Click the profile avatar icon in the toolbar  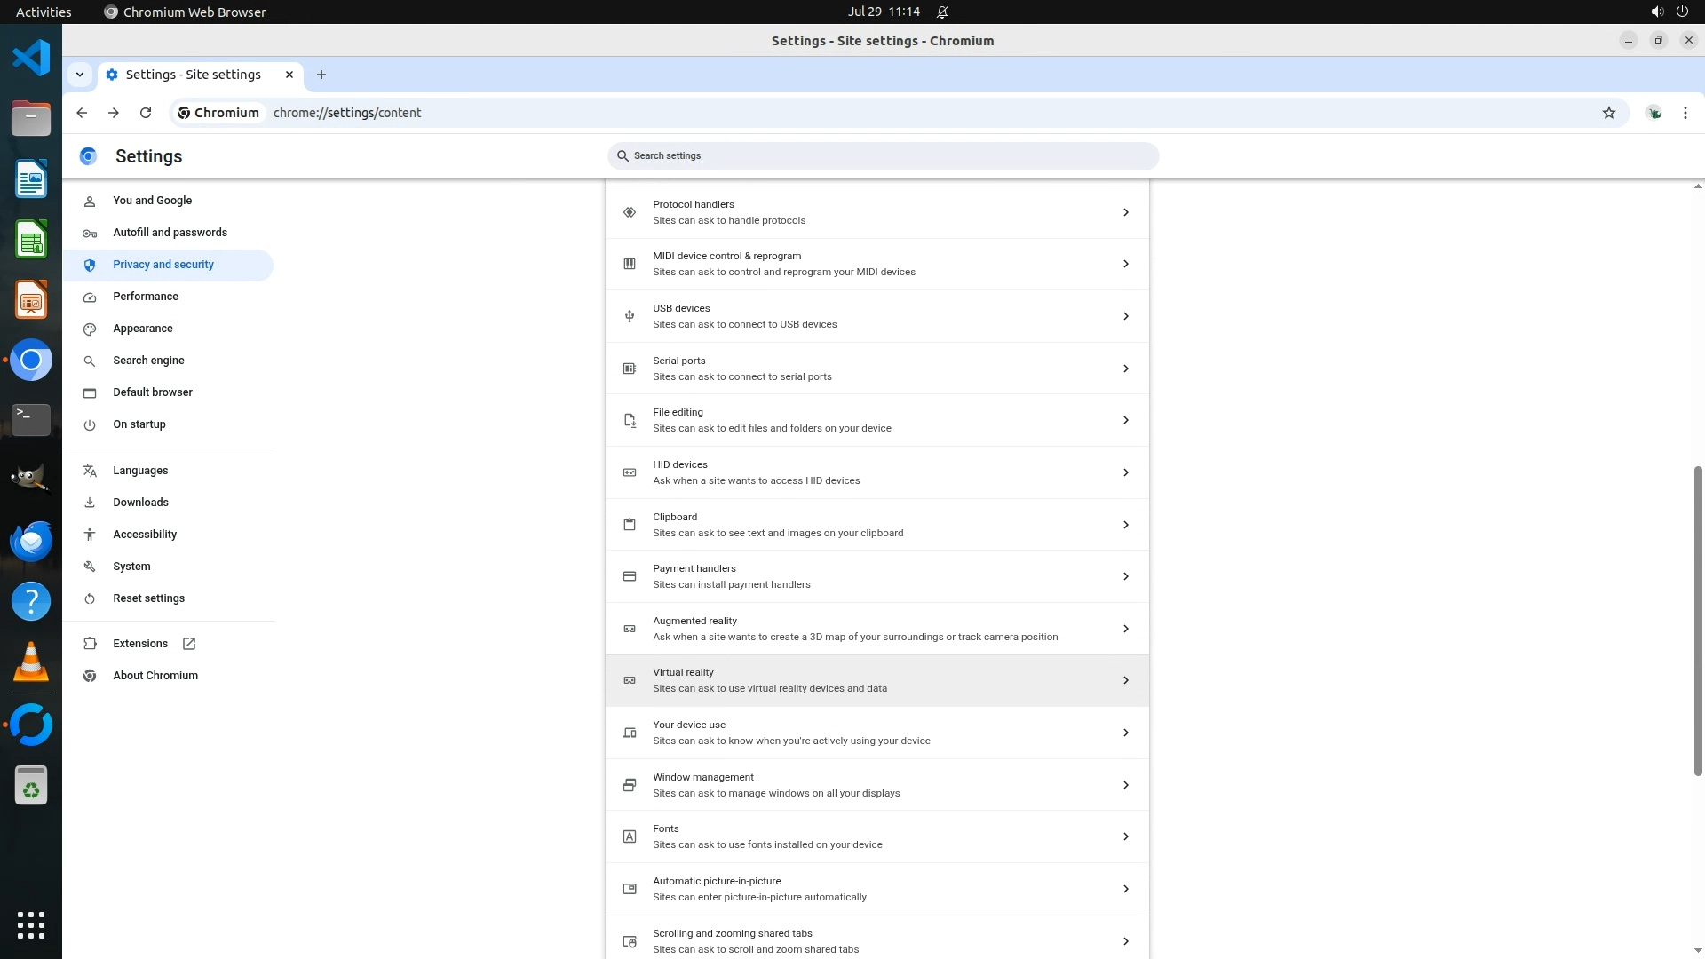[1653, 113]
